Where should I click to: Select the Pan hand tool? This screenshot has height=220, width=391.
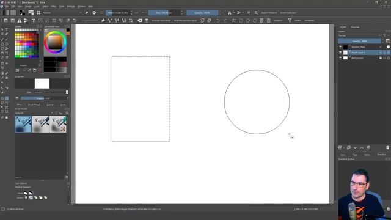(x=7, y=117)
